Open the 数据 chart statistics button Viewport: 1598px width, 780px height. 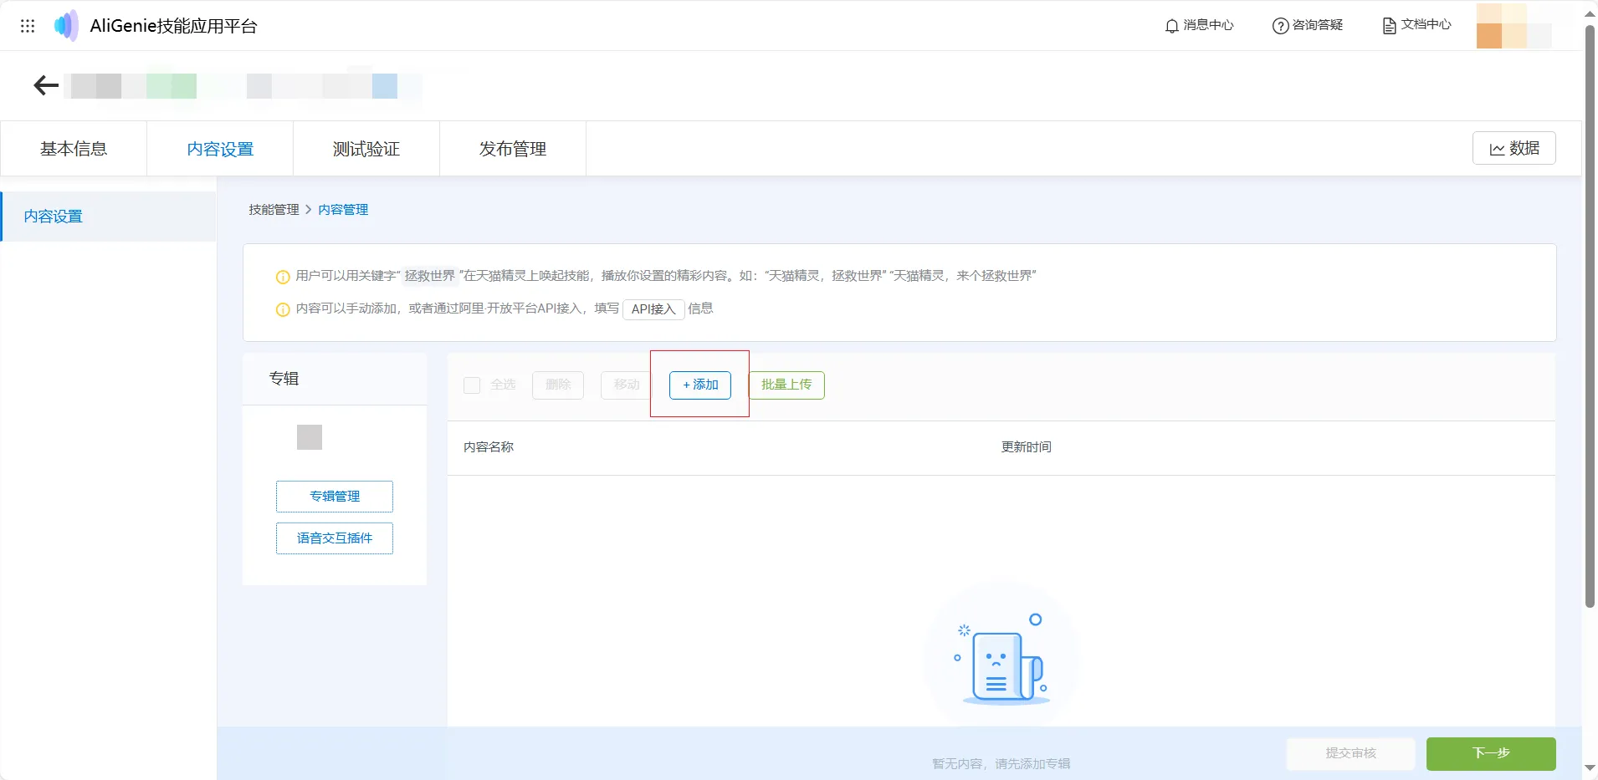click(x=1513, y=149)
